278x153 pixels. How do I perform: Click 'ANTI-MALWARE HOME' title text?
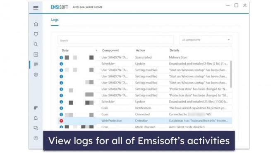(x=87, y=7)
